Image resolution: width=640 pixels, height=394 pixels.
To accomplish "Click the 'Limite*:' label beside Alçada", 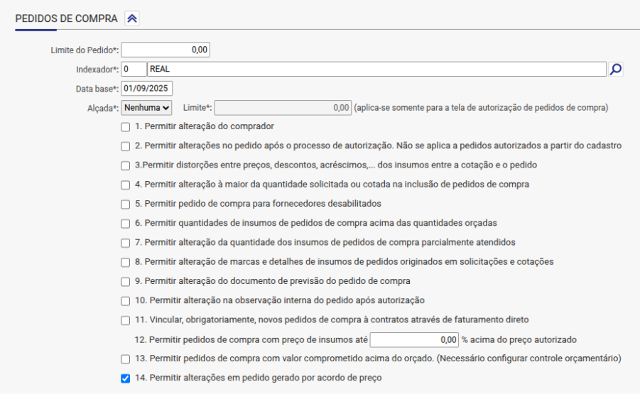I will pyautogui.click(x=197, y=108).
